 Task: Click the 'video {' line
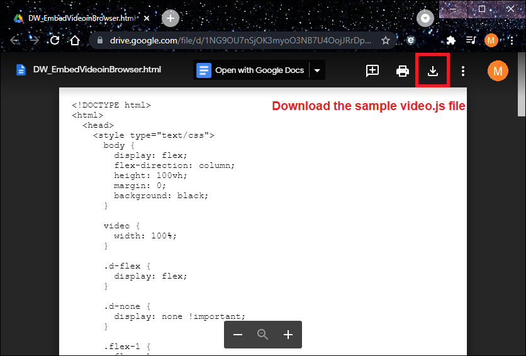coord(122,226)
